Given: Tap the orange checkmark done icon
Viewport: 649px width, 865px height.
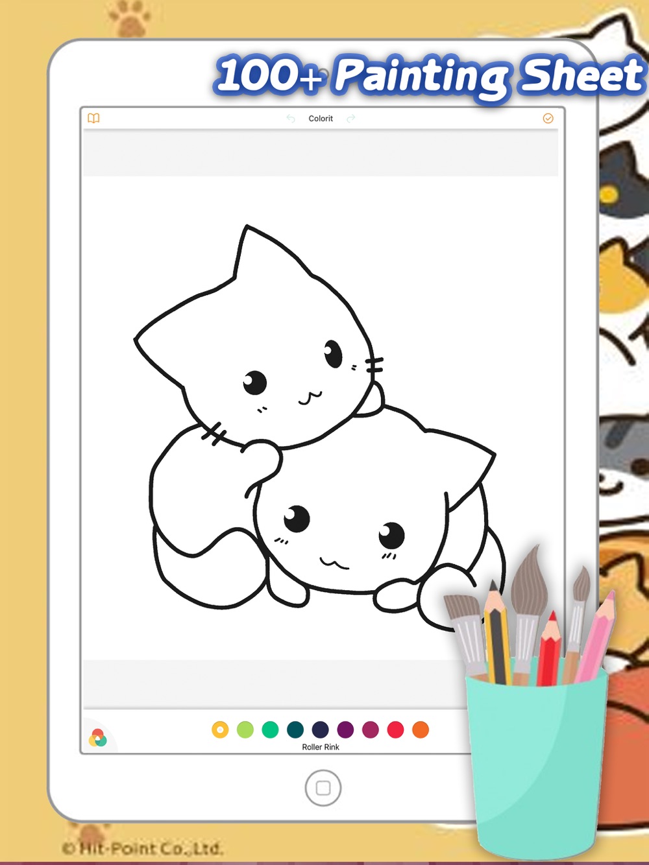Looking at the screenshot, I should coord(548,118).
